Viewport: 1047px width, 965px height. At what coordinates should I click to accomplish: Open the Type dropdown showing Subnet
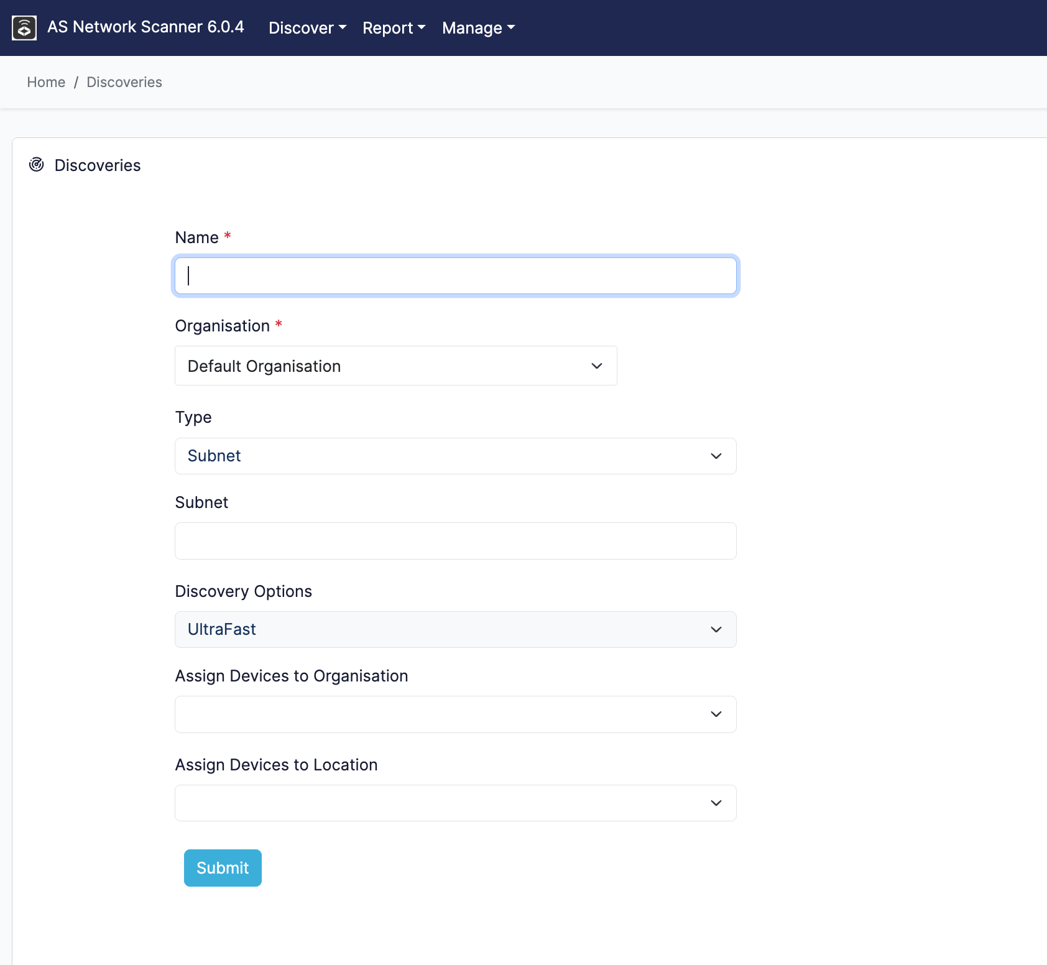[456, 456]
